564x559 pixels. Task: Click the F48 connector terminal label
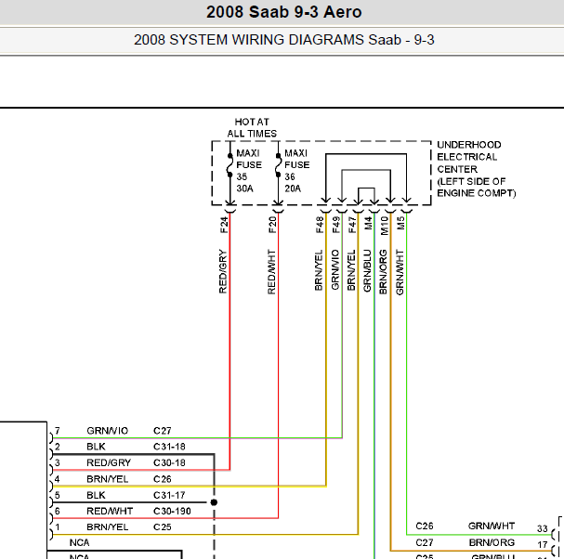pyautogui.click(x=320, y=225)
